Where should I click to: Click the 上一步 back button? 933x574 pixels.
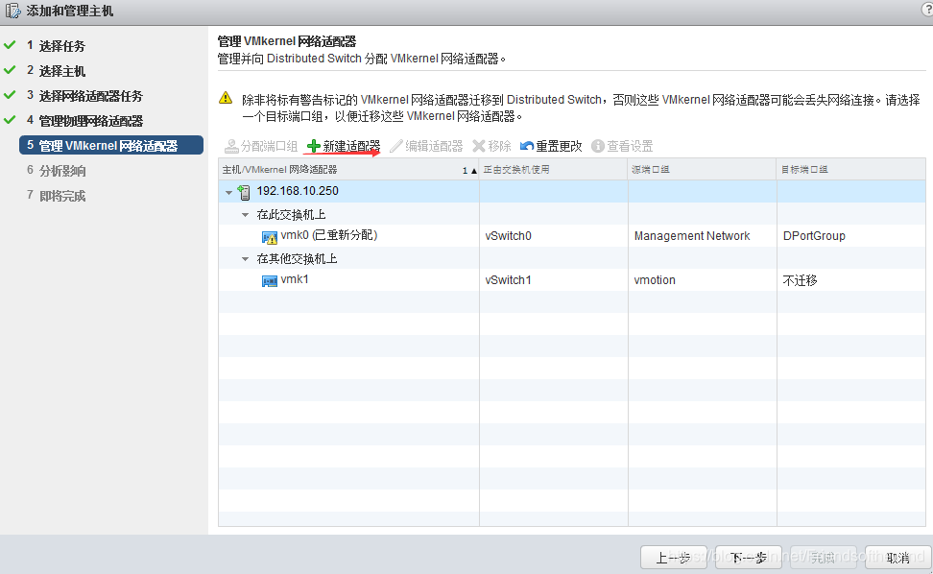click(674, 558)
